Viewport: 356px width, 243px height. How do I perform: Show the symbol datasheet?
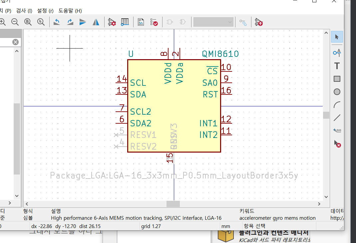141,22
